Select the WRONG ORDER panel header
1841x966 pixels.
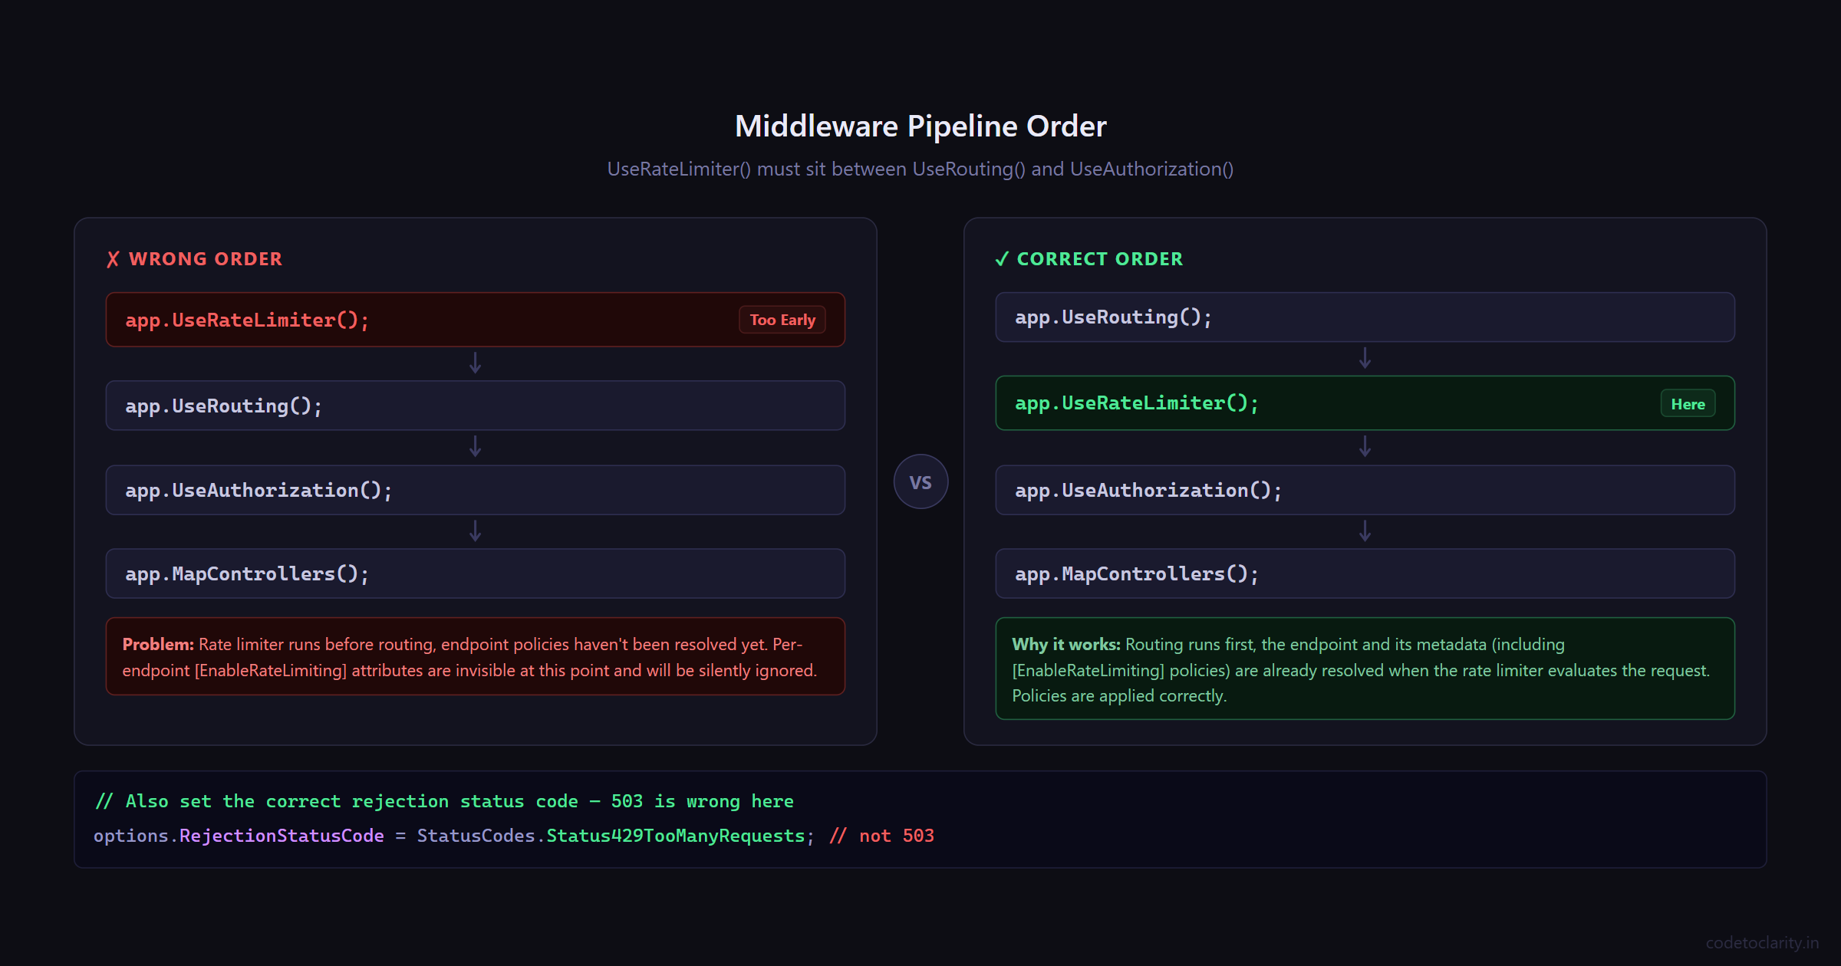[x=206, y=258]
